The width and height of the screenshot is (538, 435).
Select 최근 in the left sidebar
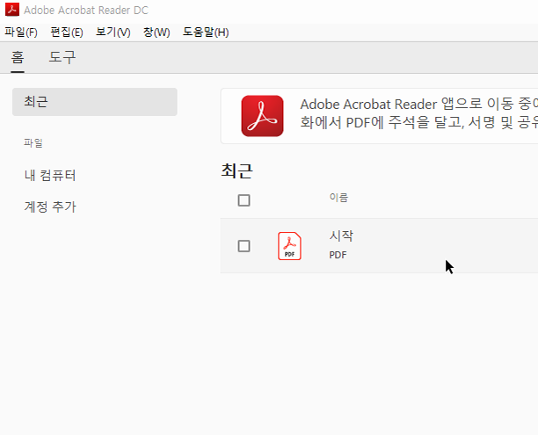95,102
